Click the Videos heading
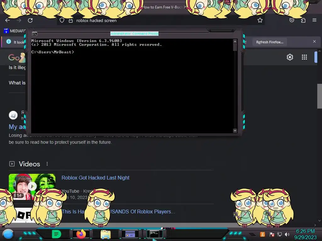This screenshot has width=322, height=241. pyautogui.click(x=29, y=164)
